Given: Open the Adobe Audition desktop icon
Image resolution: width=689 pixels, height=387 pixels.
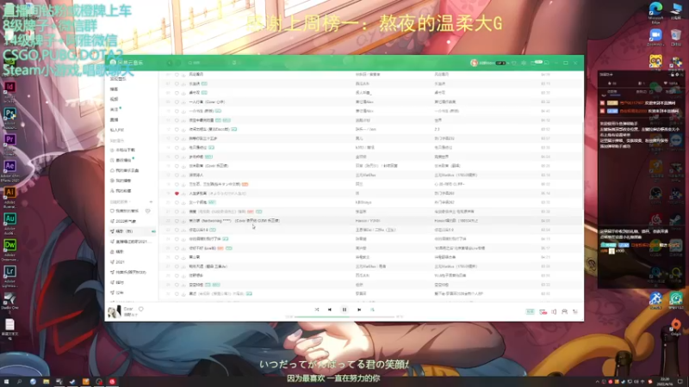Looking at the screenshot, I should pos(9,223).
